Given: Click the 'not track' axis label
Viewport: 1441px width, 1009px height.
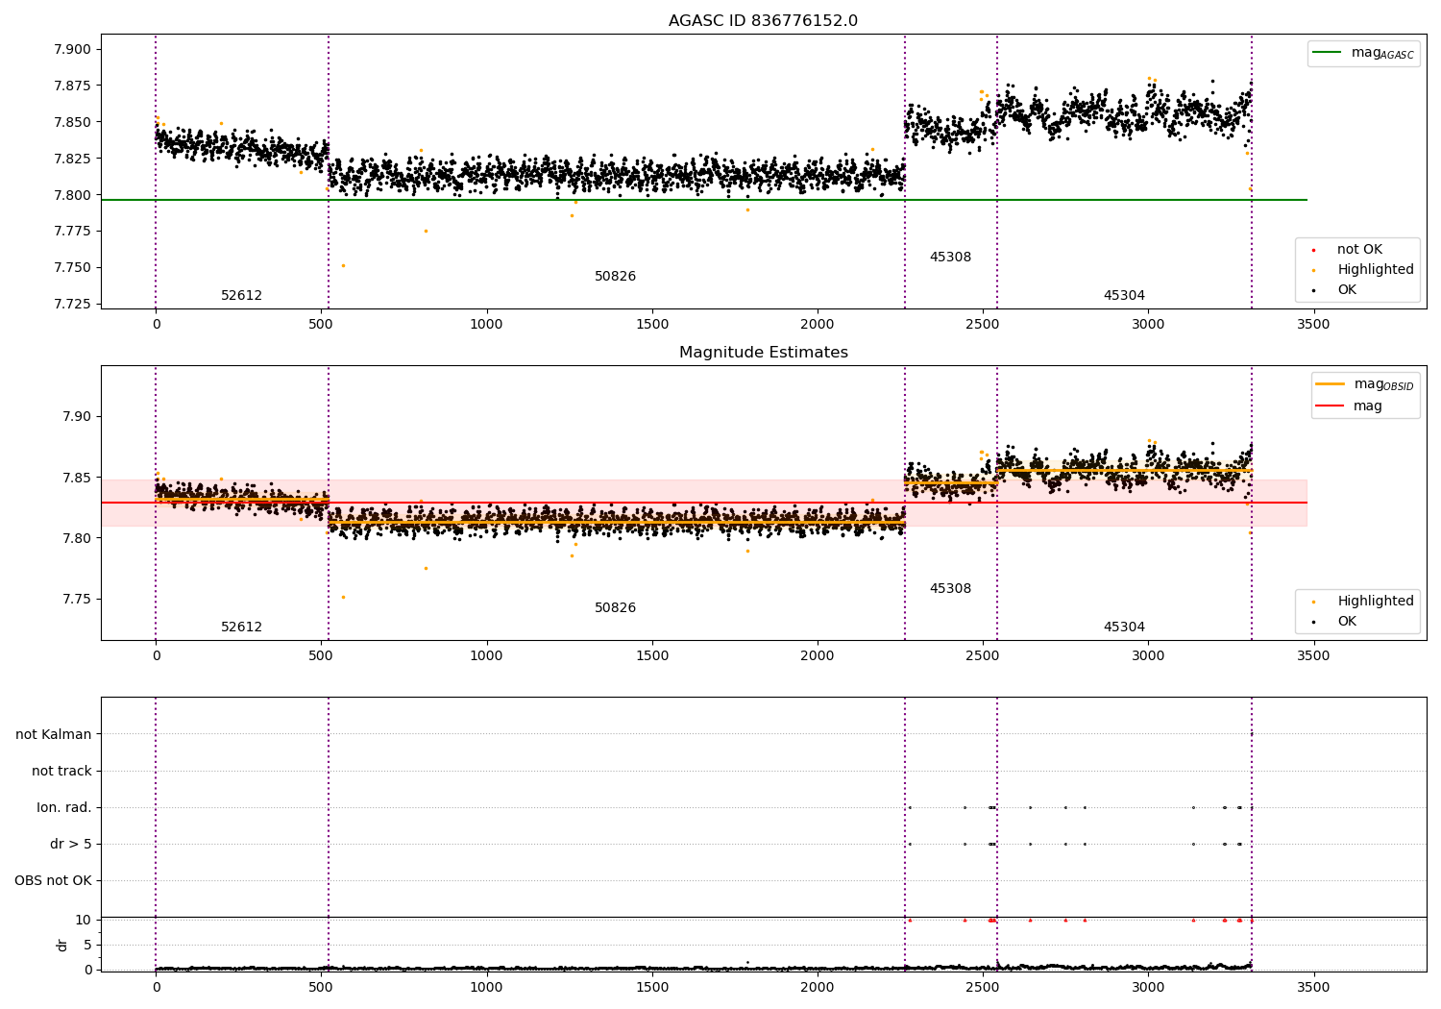Looking at the screenshot, I should (61, 771).
